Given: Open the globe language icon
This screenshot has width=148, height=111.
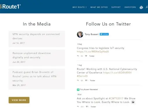Looking at the screenshot, I should pos(141,7).
